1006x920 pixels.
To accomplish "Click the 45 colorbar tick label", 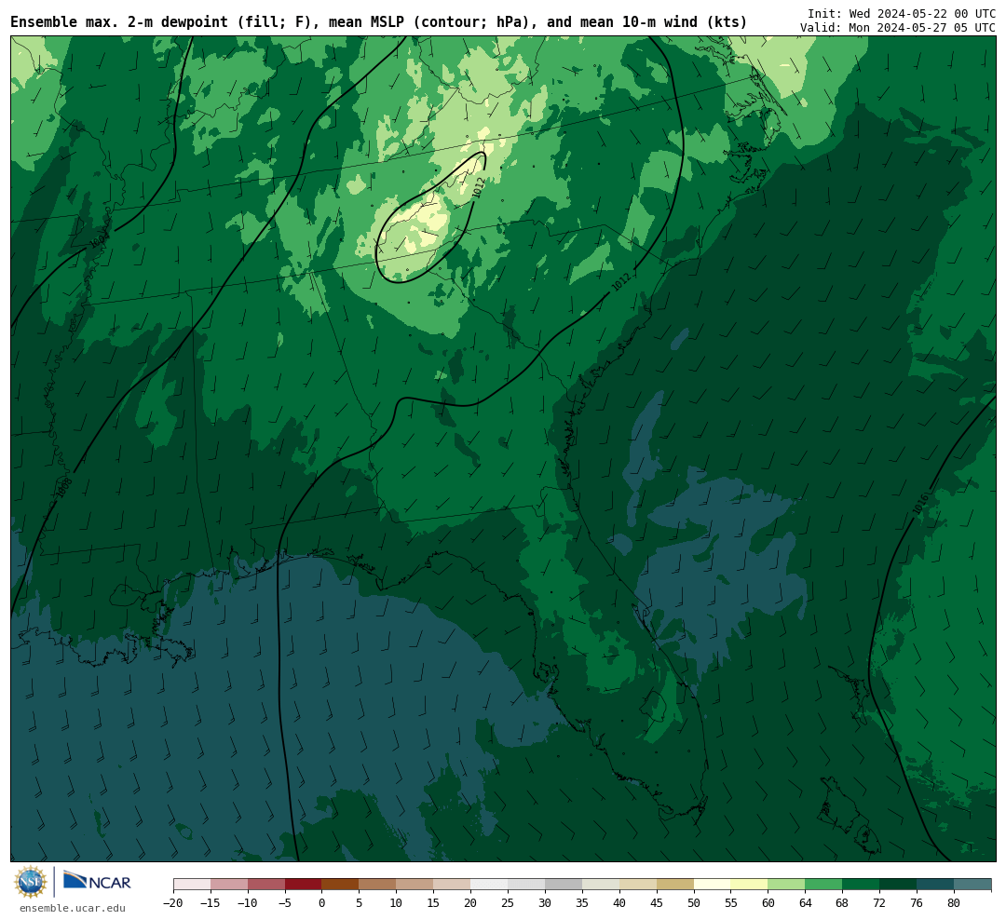I will point(657,903).
